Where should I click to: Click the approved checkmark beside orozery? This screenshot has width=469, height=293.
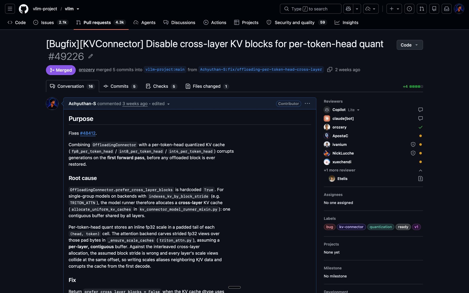(420, 127)
